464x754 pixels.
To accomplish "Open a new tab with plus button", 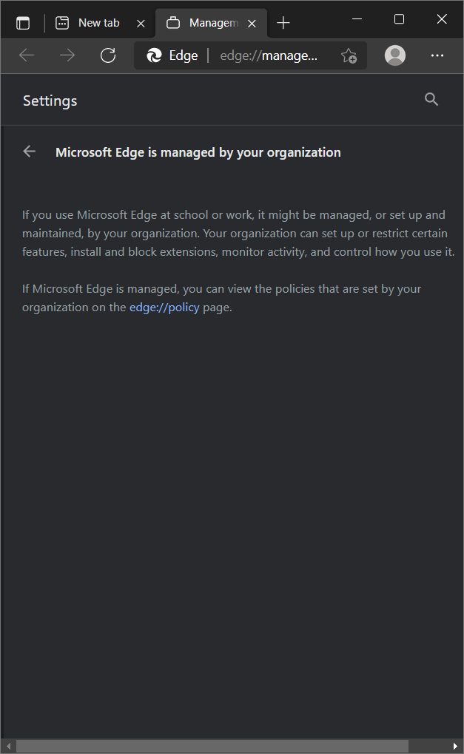I will pyautogui.click(x=283, y=23).
